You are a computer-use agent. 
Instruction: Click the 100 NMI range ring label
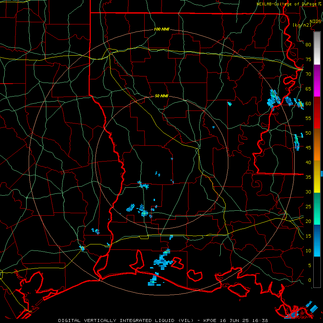[161, 29]
